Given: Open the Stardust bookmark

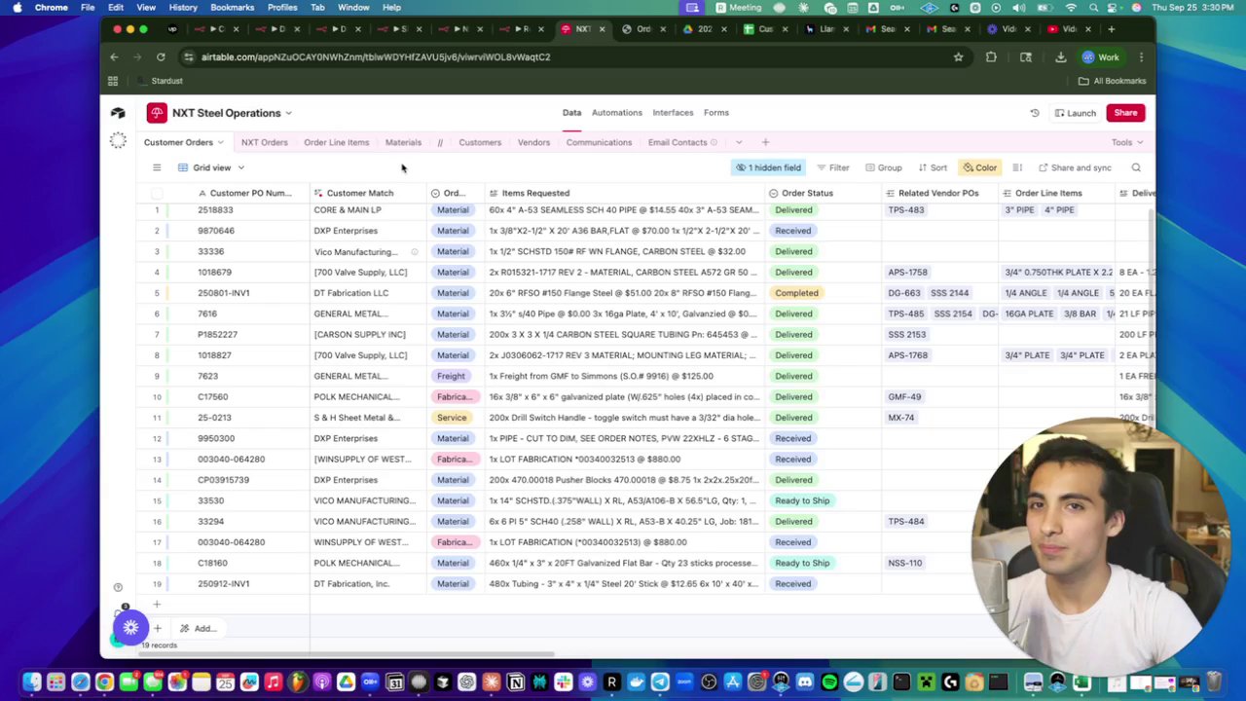Looking at the screenshot, I should coord(160,81).
